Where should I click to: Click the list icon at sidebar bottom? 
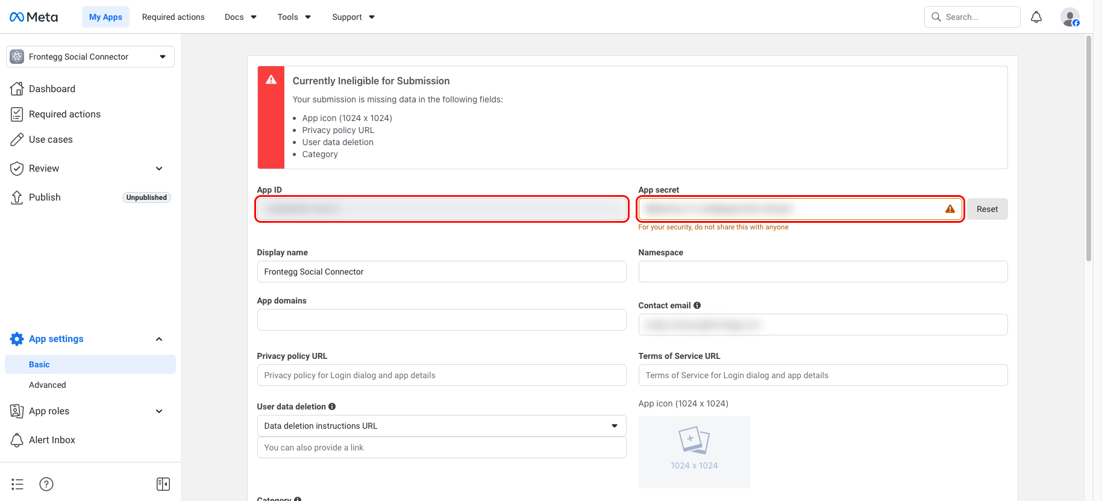pyautogui.click(x=17, y=484)
